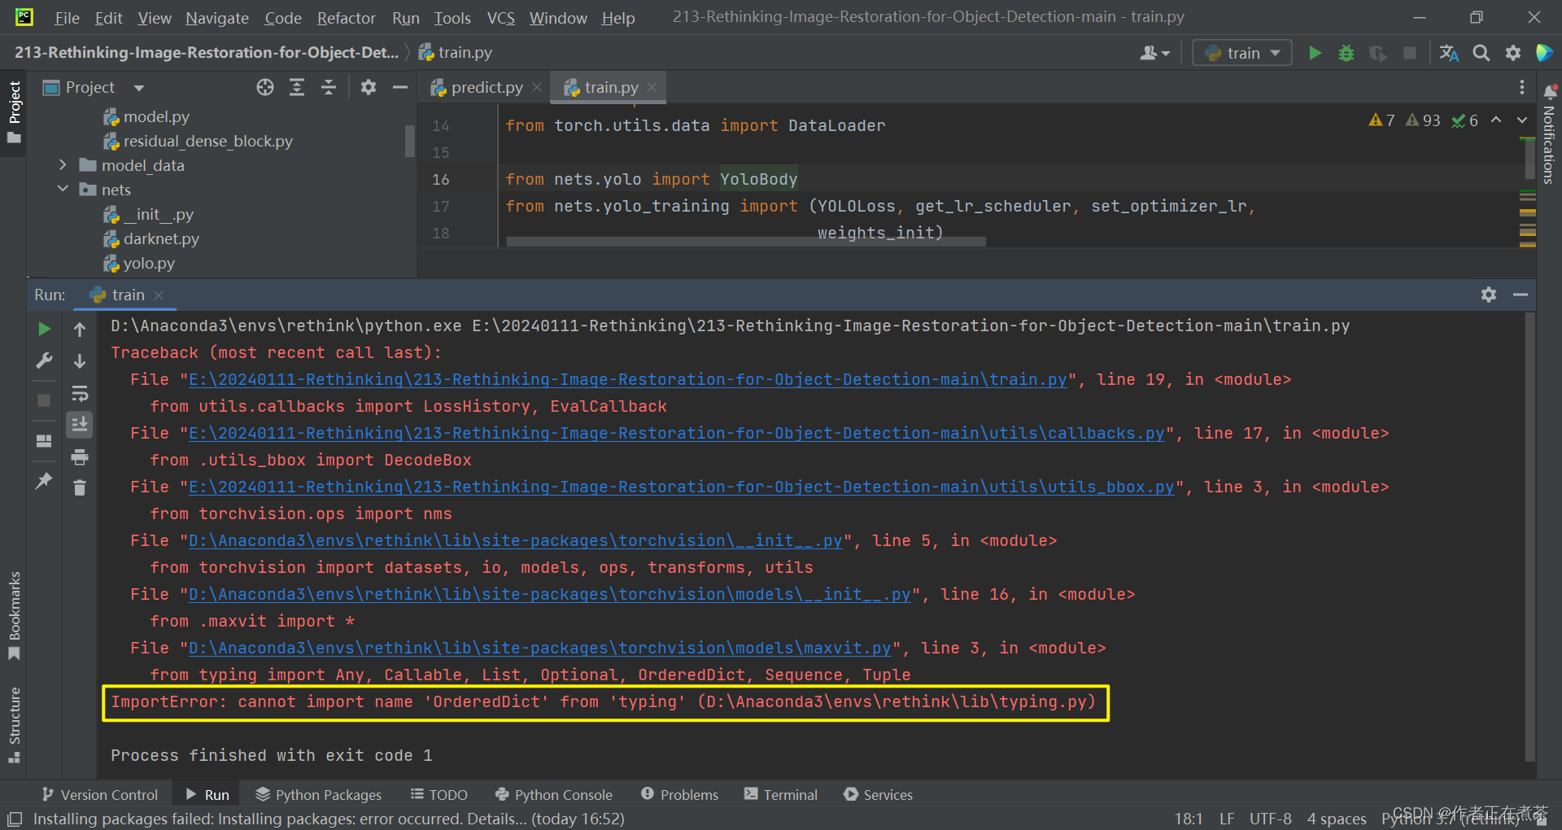
Task: Open IDE Settings via the gear icon
Action: (1513, 52)
